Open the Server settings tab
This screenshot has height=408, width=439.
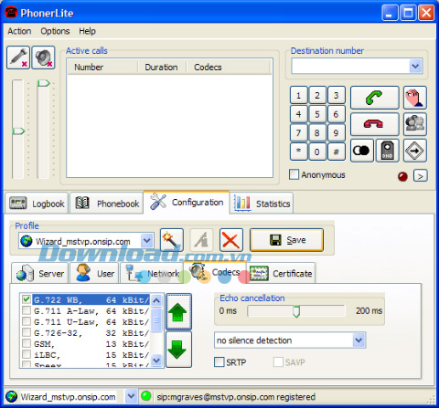[39, 273]
